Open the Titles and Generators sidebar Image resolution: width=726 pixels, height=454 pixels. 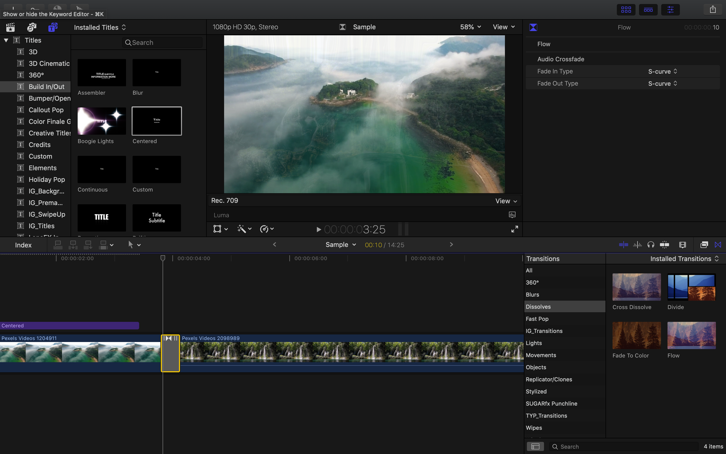tap(52, 27)
